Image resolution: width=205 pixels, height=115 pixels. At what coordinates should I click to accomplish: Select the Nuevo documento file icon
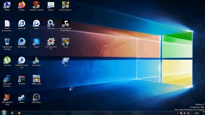(x=7, y=26)
